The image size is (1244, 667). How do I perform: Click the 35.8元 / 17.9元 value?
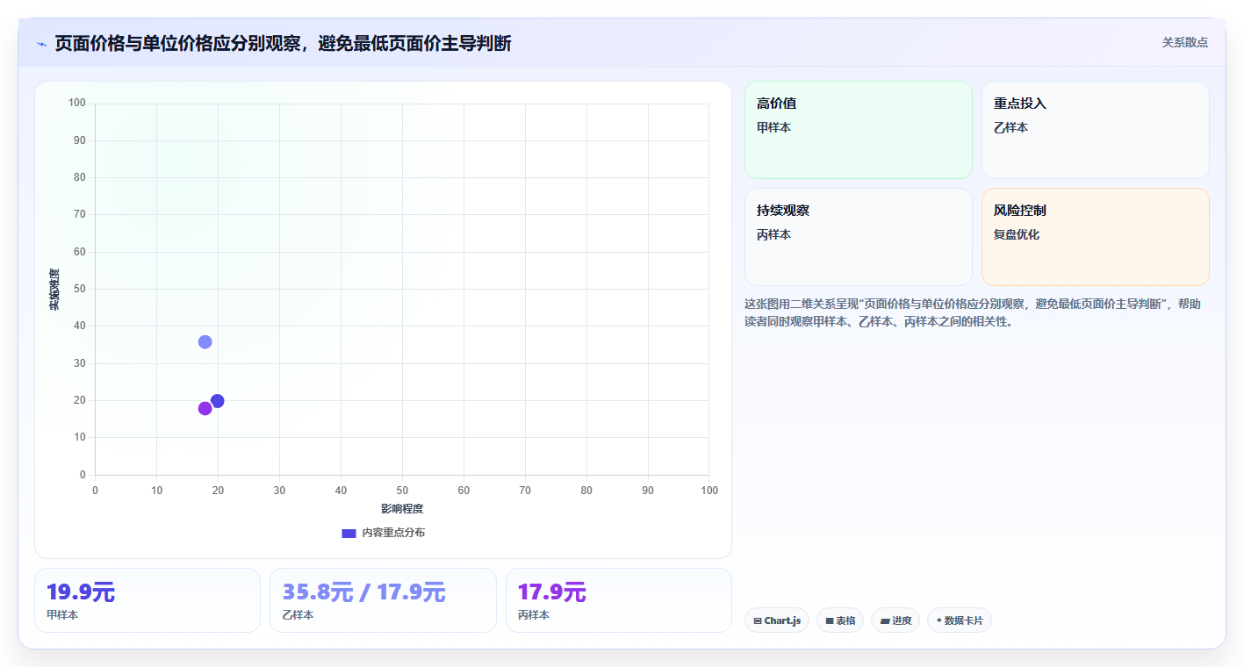point(363,592)
